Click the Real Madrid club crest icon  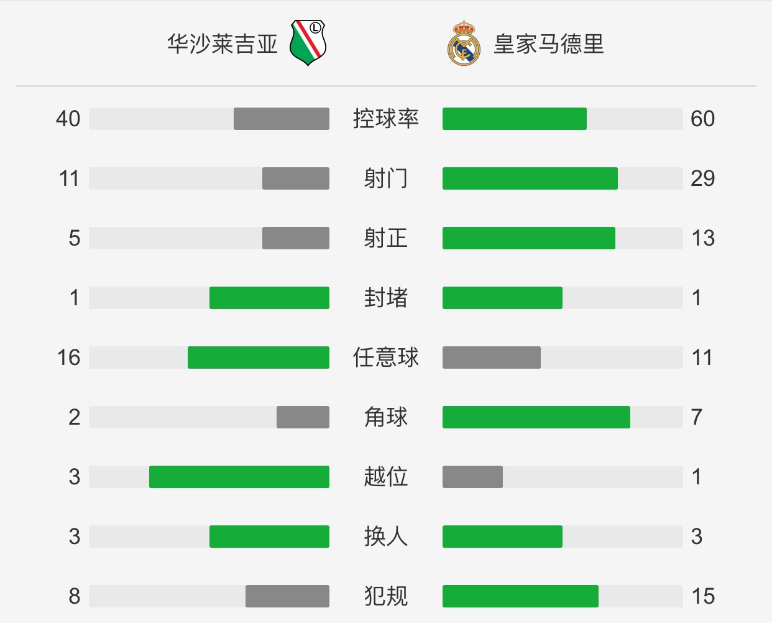464,44
